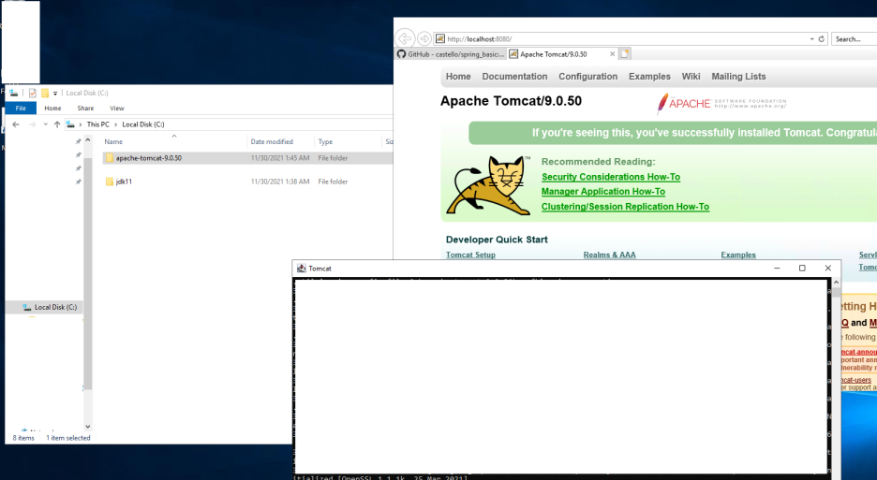Open the recent locations dropdown in File Explorer
This screenshot has width=877, height=480.
point(45,124)
